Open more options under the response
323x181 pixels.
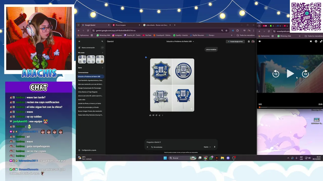(163, 115)
